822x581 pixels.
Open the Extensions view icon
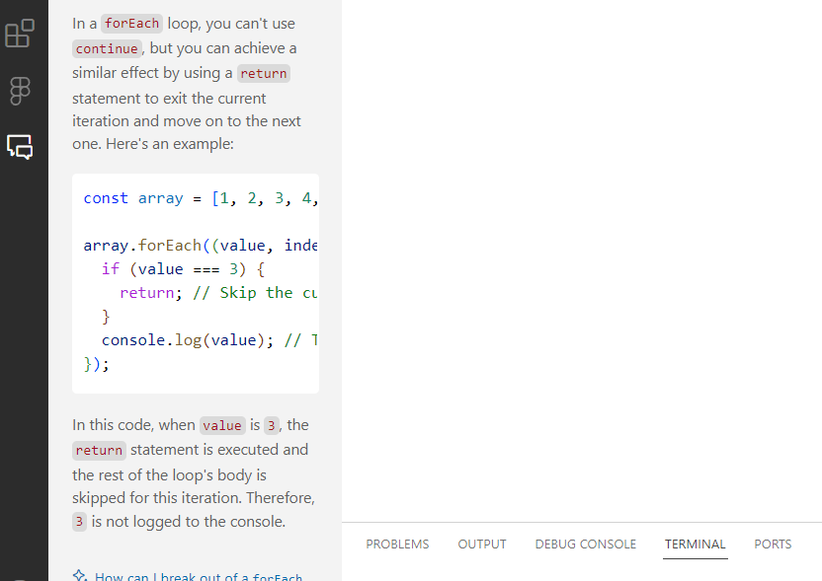click(20, 34)
